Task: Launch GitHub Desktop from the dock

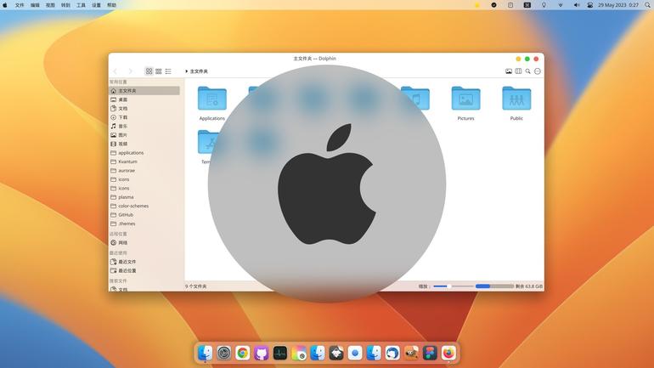Action: pyautogui.click(x=261, y=353)
